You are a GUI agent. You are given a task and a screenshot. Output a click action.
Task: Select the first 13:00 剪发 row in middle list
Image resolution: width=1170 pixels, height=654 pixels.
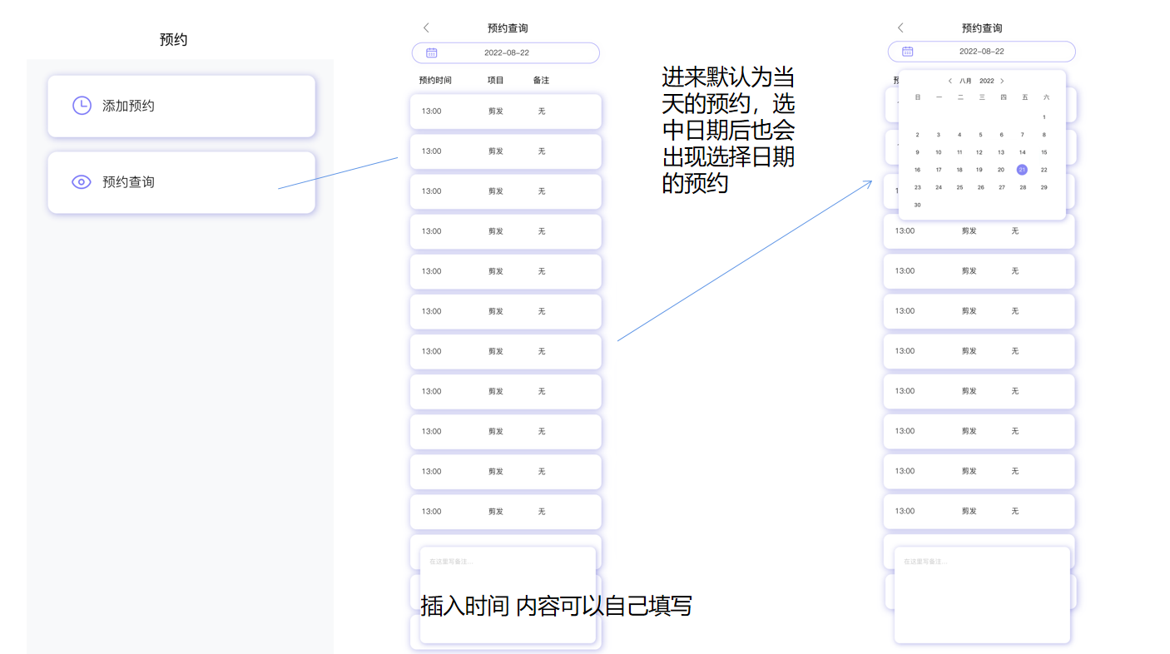[x=505, y=111]
